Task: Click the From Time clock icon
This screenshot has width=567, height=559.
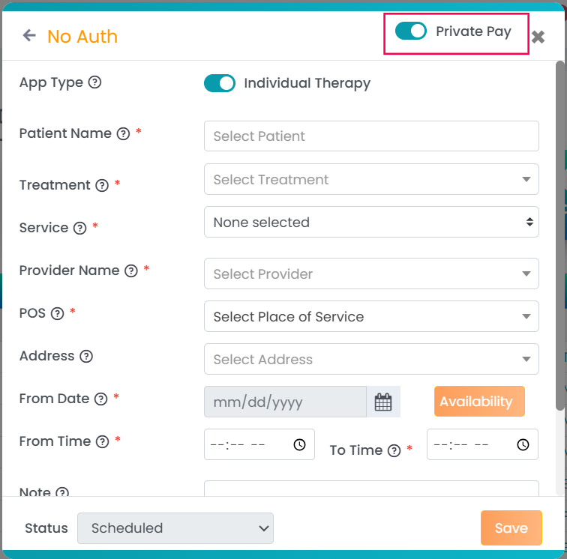Action: point(299,444)
